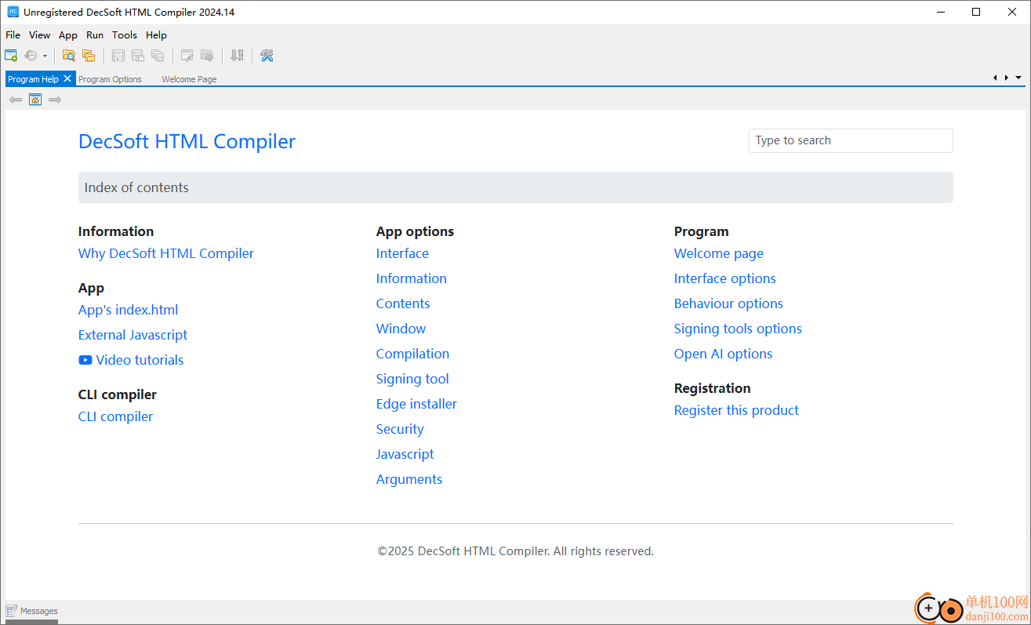Open the DecSoft HTML Compiler heading link
The height and width of the screenshot is (625, 1031).
[x=187, y=141]
